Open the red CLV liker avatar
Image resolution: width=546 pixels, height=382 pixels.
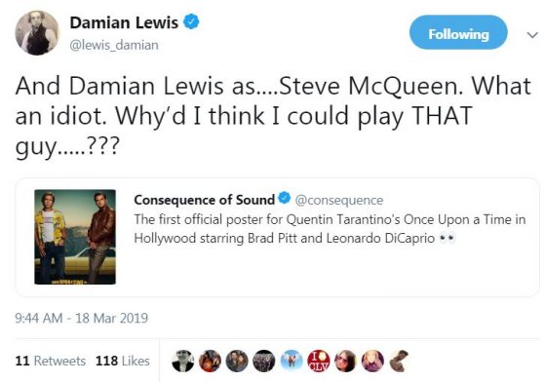point(319,362)
